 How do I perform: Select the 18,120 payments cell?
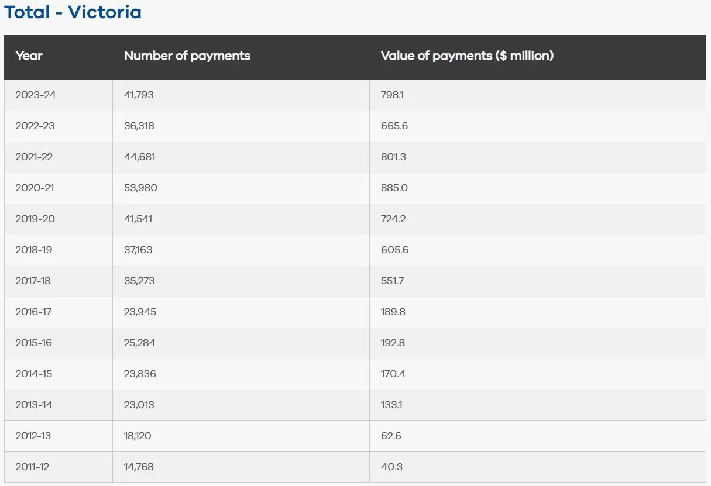(x=138, y=436)
